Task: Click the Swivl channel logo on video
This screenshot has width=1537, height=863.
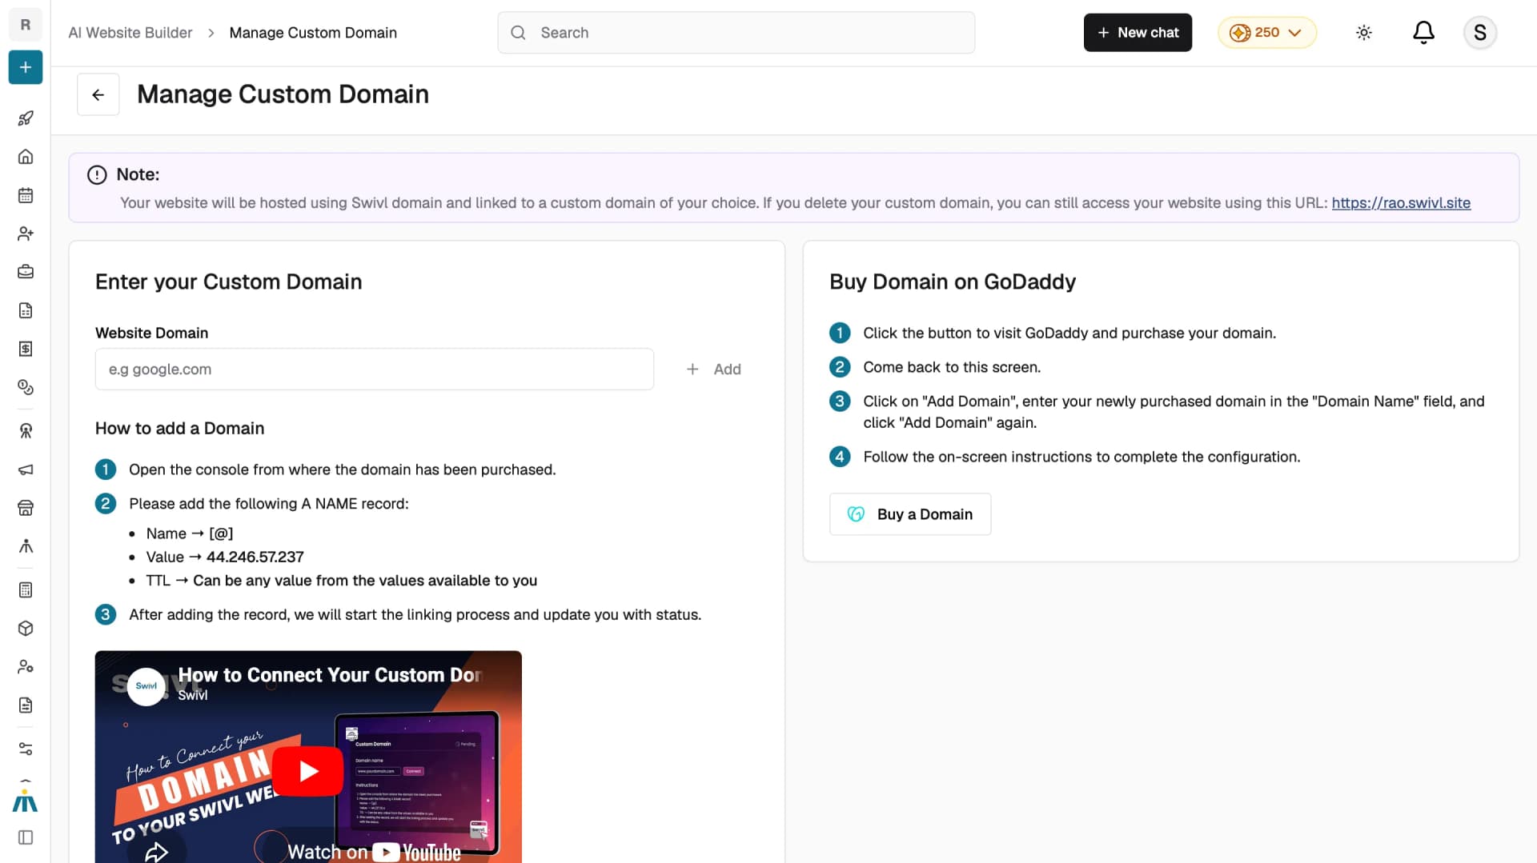Action: click(146, 686)
